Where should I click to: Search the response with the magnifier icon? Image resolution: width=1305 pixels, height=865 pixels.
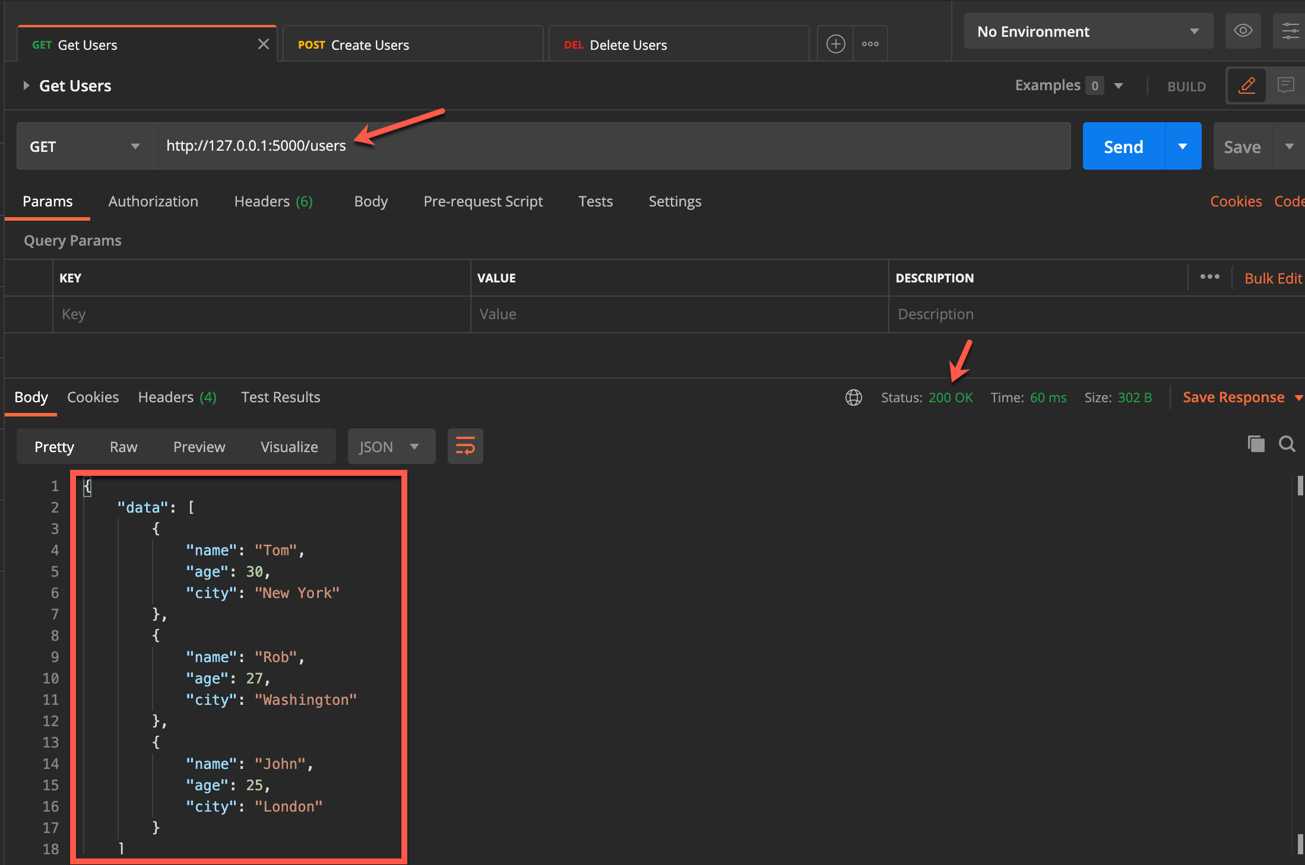pyautogui.click(x=1287, y=444)
